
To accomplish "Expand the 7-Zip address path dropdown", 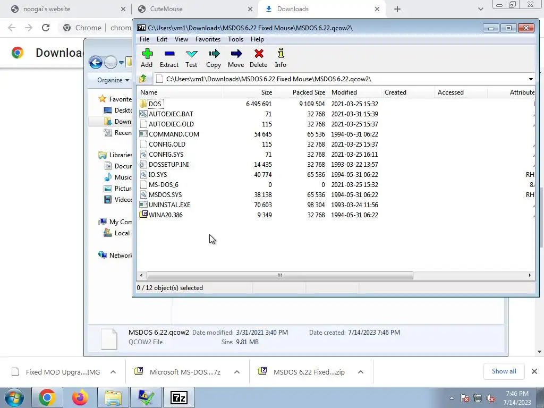I will (531, 79).
